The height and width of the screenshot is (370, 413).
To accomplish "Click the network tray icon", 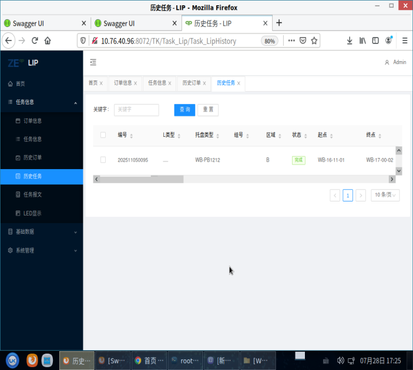I will pos(351,361).
